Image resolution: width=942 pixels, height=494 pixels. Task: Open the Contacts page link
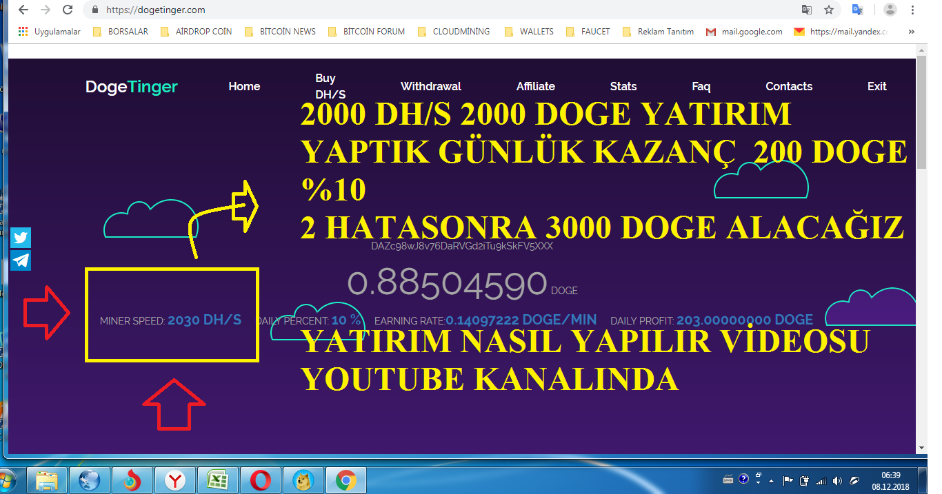(789, 86)
